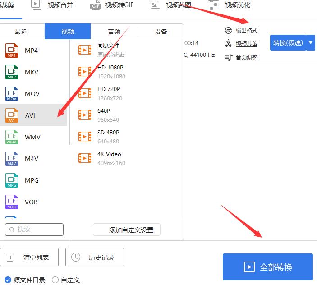Click the trash icon on 清空列表
This screenshot has height=285, width=317.
coord(10,257)
